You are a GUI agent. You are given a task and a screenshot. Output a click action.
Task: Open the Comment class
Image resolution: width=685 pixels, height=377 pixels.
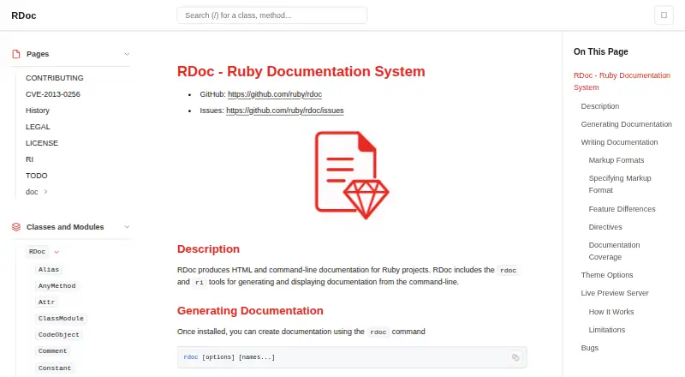[x=52, y=350]
